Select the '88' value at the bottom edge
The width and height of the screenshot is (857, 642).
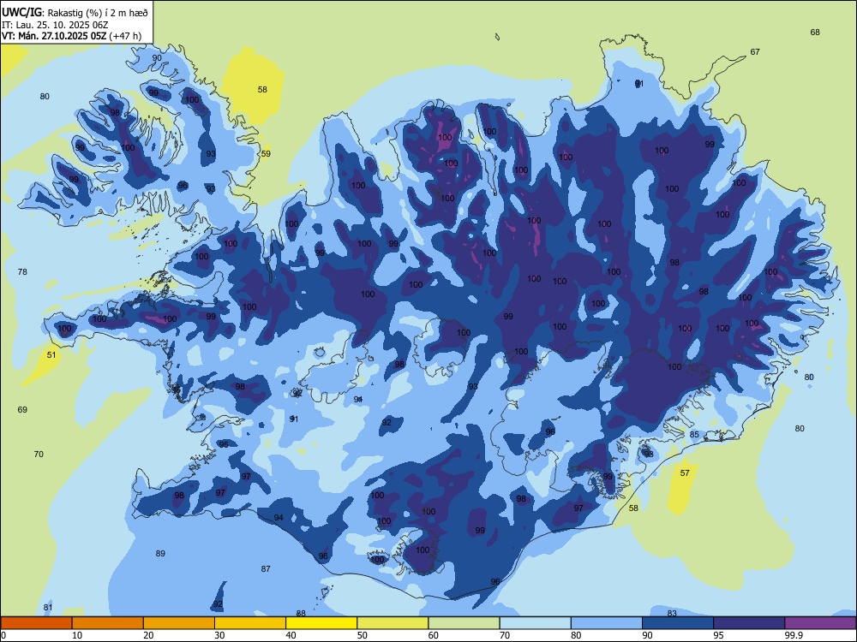(x=301, y=614)
